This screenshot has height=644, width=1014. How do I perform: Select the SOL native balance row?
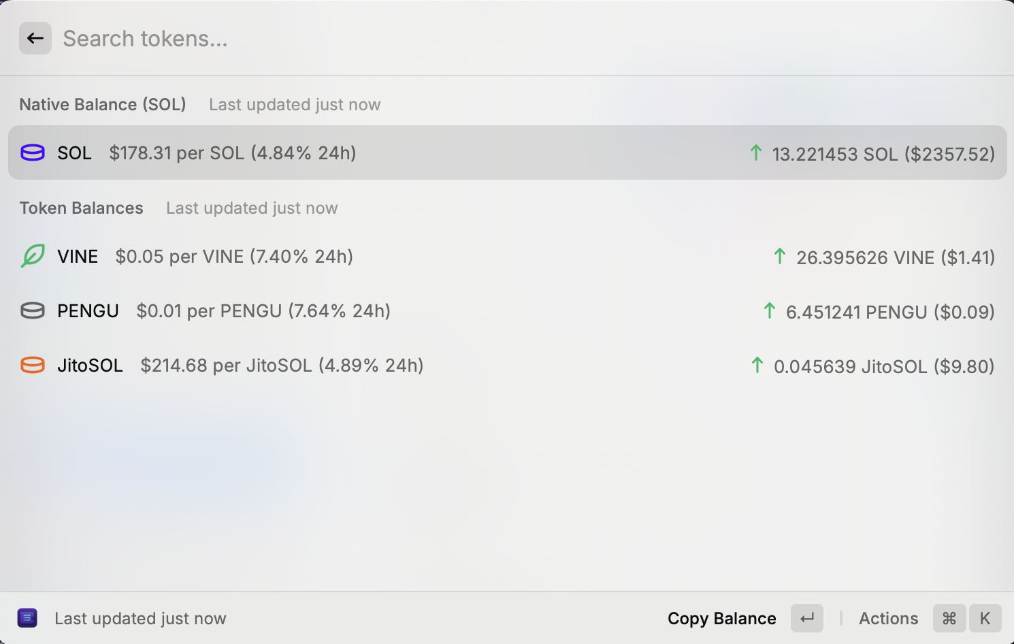pos(507,152)
